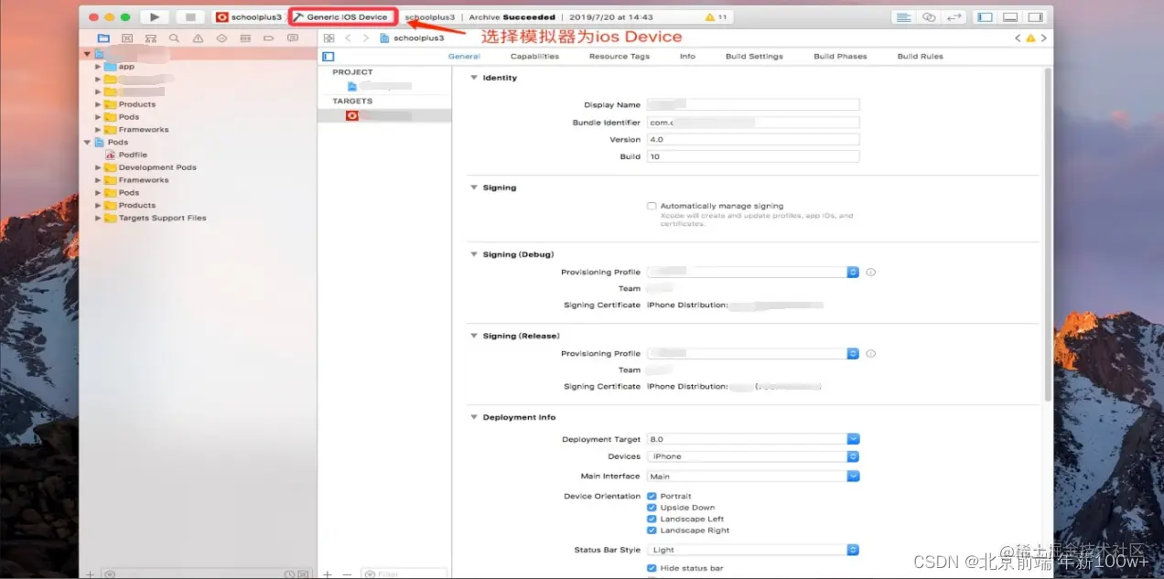Toggle the bottom Debug area
Screen dimensions: 1164x579
(1010, 17)
